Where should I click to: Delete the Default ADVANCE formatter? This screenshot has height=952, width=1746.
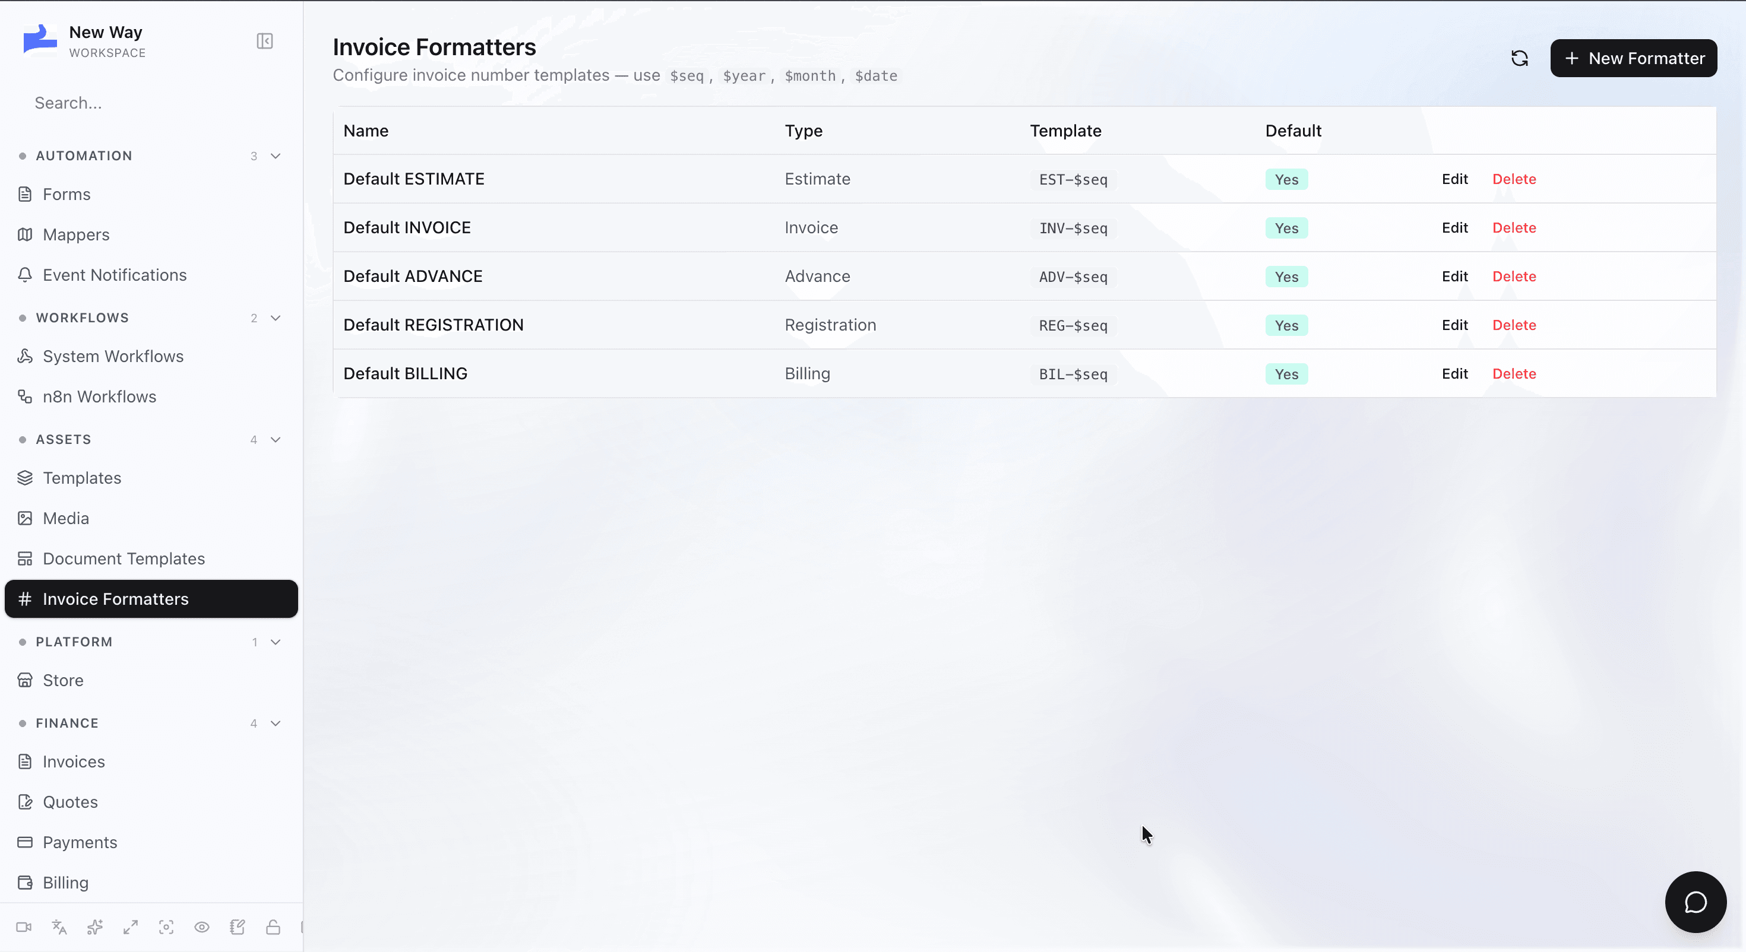pyautogui.click(x=1514, y=277)
